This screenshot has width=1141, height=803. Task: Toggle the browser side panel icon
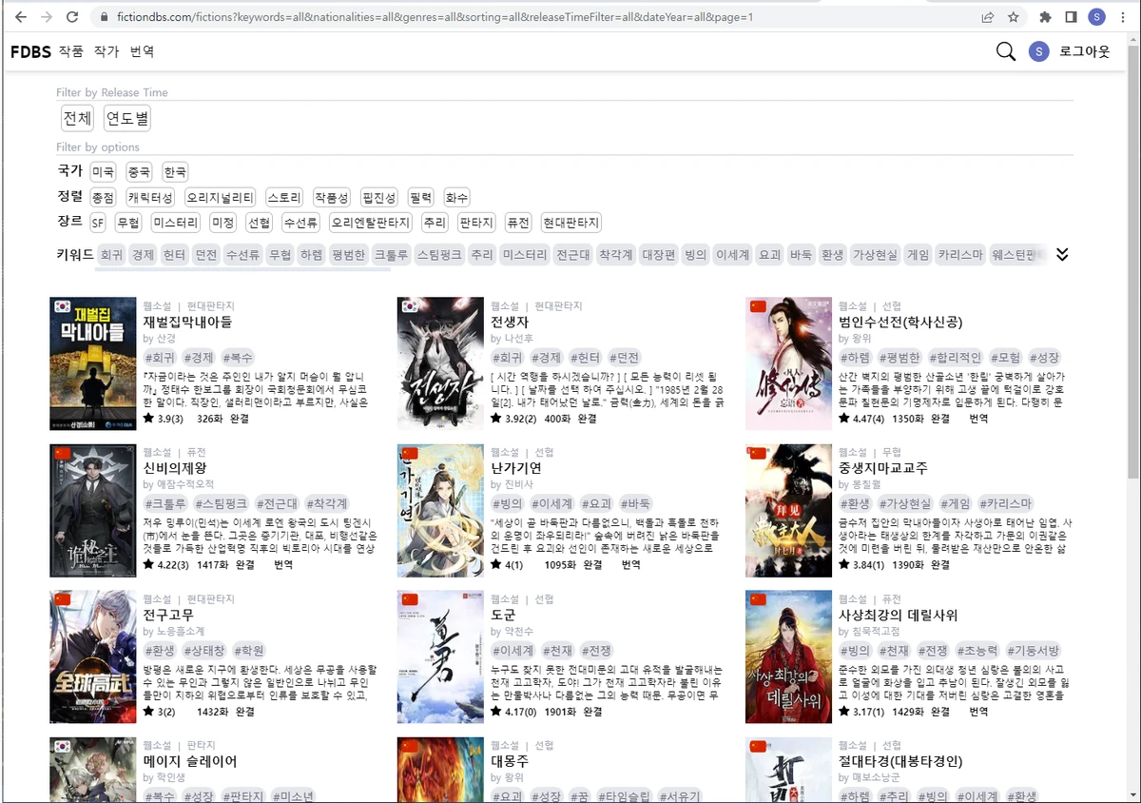tap(1071, 17)
